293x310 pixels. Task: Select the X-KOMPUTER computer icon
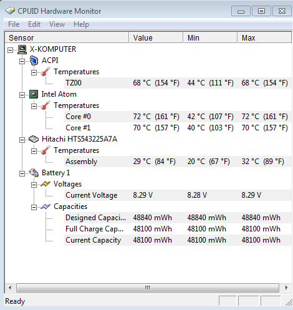point(22,49)
